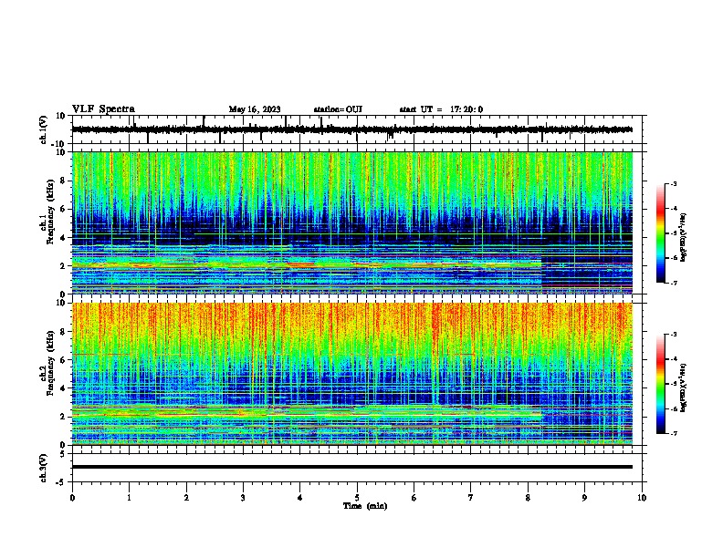
Task: Click the ch.2 spectrogram color scale bar
Action: (x=661, y=384)
